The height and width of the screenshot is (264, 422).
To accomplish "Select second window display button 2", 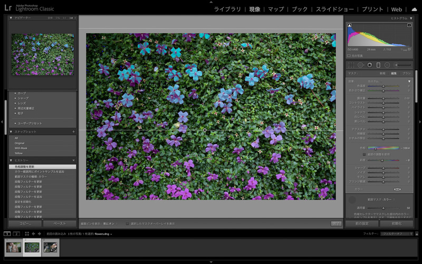I will tap(16, 233).
